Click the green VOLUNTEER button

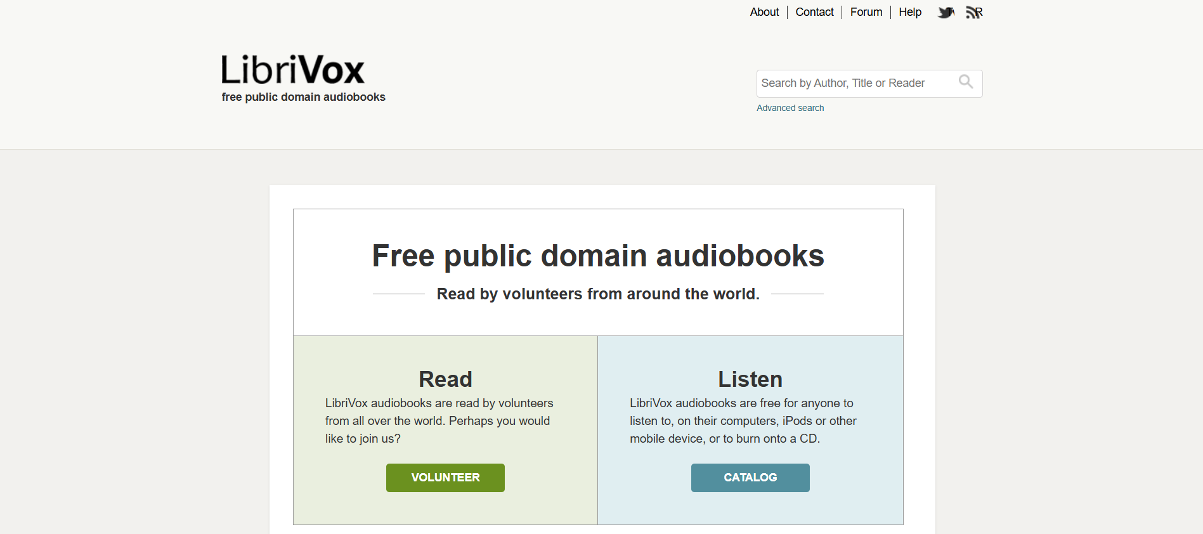(x=445, y=478)
